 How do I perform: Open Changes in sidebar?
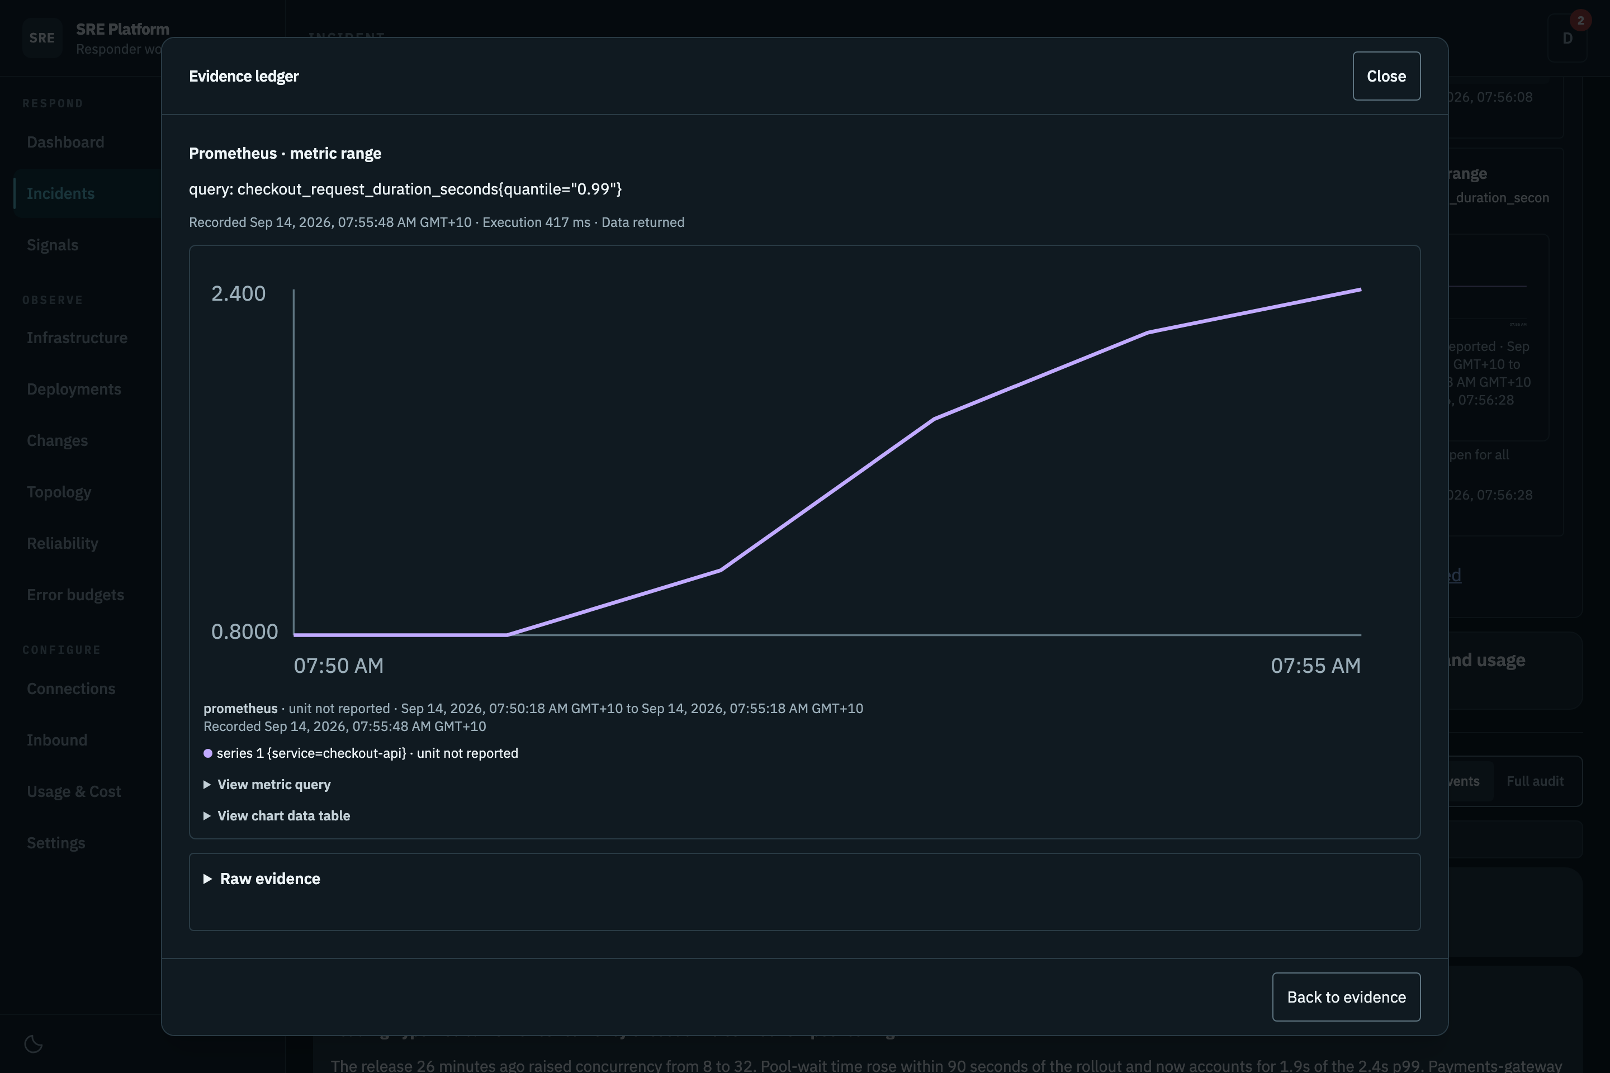coord(58,441)
